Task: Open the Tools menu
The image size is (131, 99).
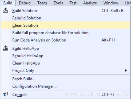Action: click(58, 3)
